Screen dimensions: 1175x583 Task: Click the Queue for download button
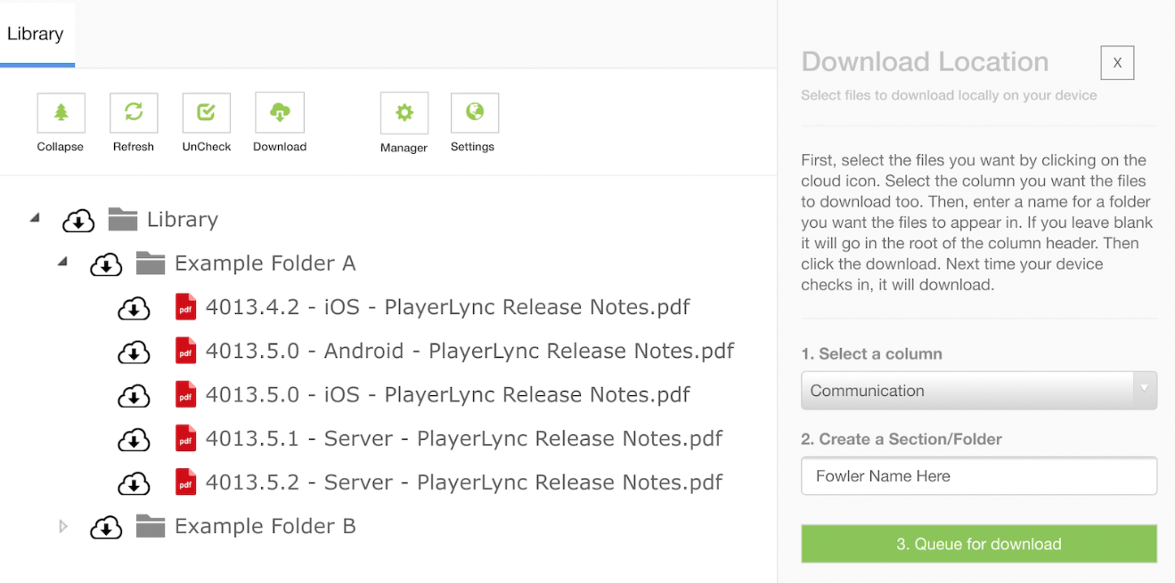[x=979, y=544]
